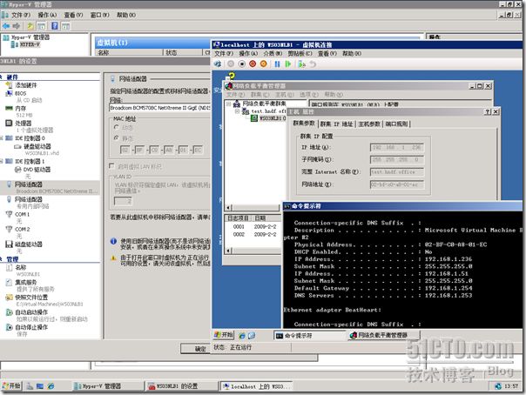The image size is (526, 395).
Task: Click the host Start (开始) button on taskbar
Action: [x=11, y=386]
